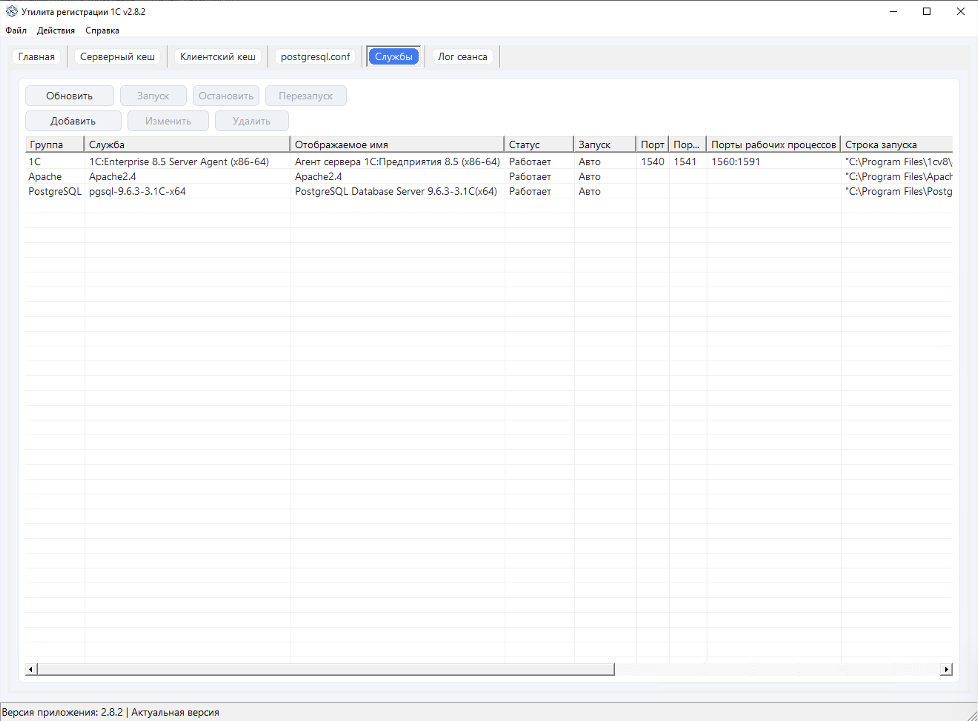The width and height of the screenshot is (978, 721).
Task: Click Работает status of the PostgreSQL row
Action: (539, 191)
